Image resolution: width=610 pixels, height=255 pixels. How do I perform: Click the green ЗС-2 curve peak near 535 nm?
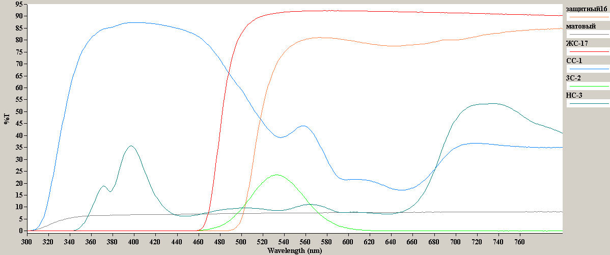[x=277, y=175]
